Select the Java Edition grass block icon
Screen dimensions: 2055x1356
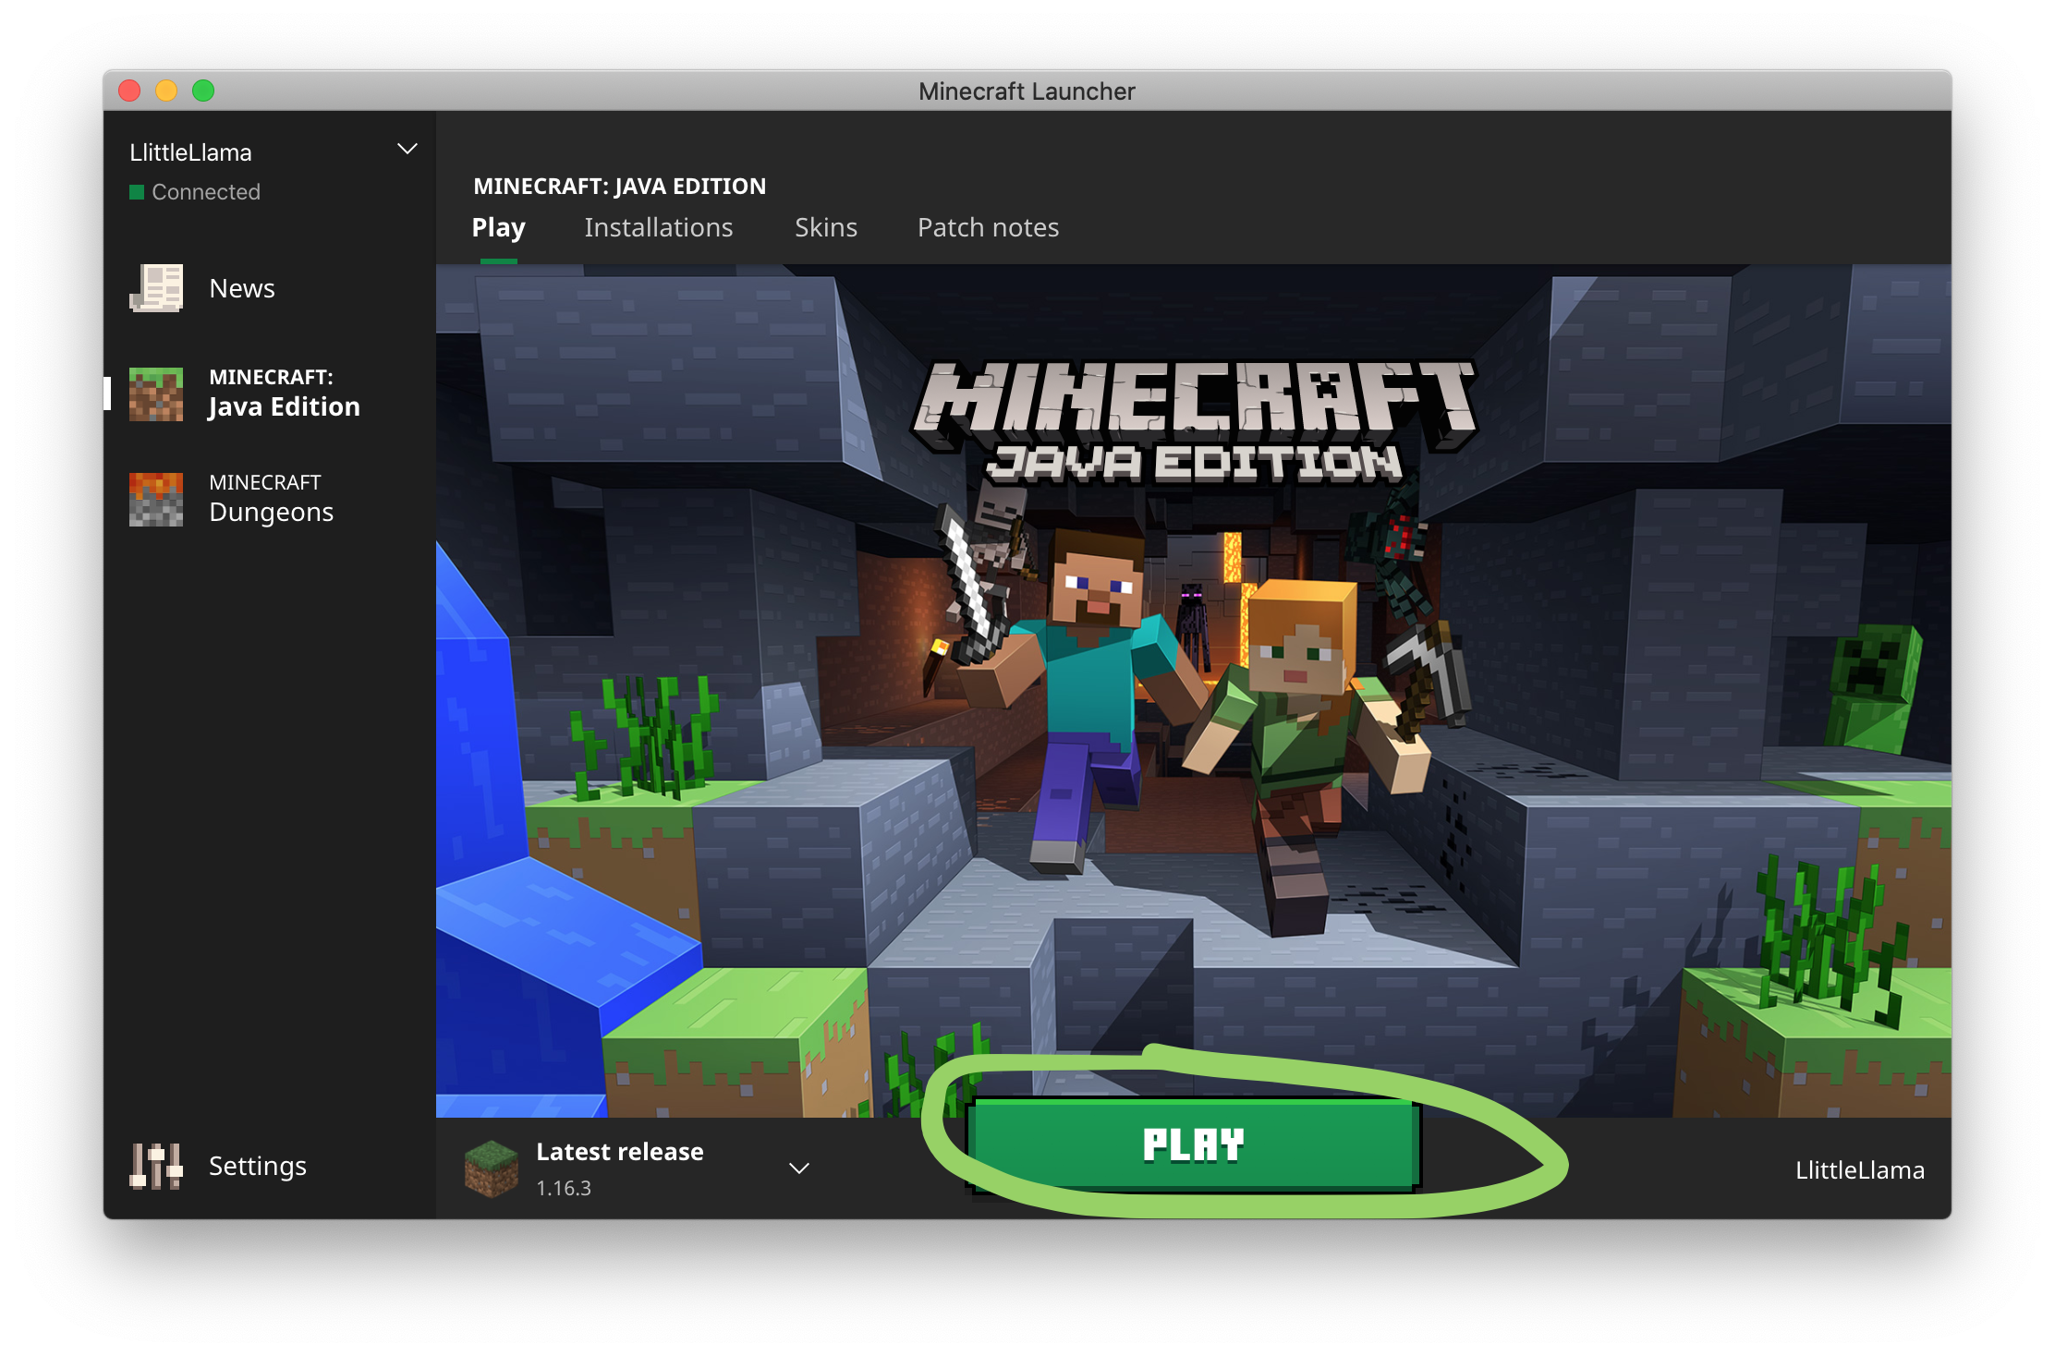156,393
